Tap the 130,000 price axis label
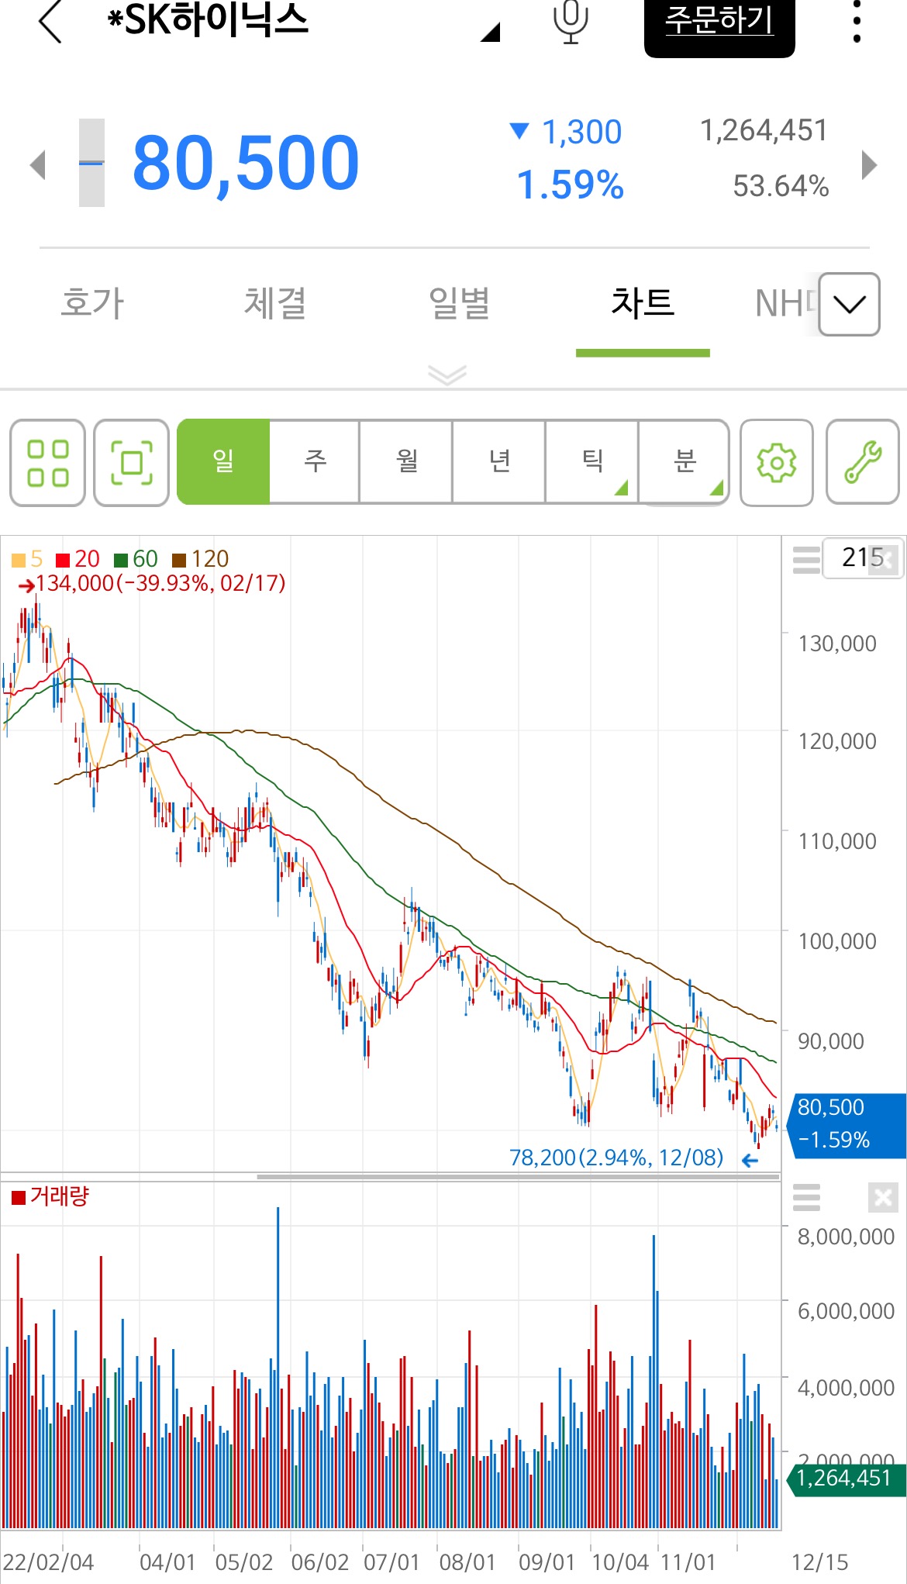Screen dimensions: 907x1584 tap(837, 644)
